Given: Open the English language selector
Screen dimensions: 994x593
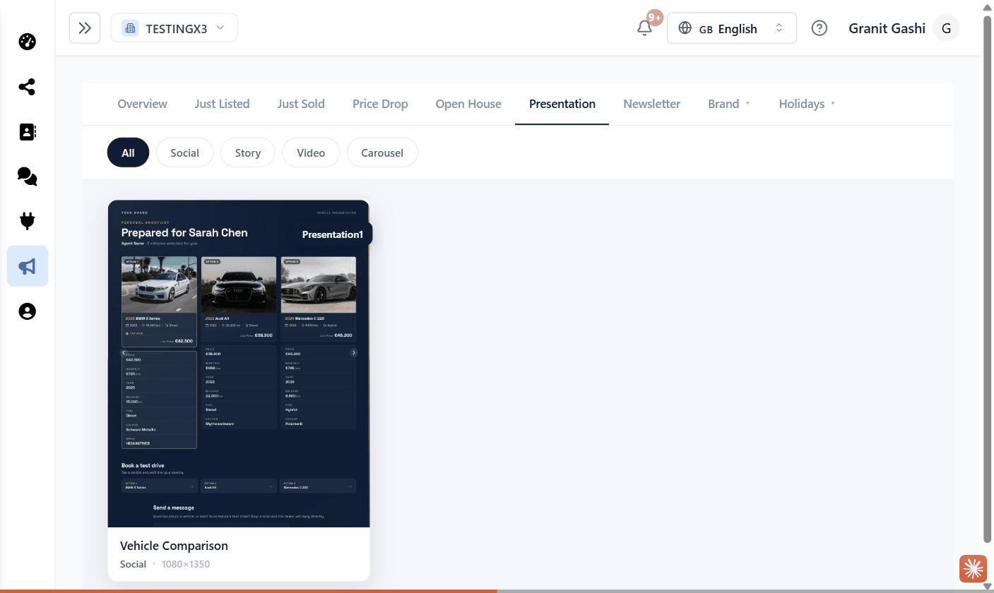Looking at the screenshot, I should (731, 28).
